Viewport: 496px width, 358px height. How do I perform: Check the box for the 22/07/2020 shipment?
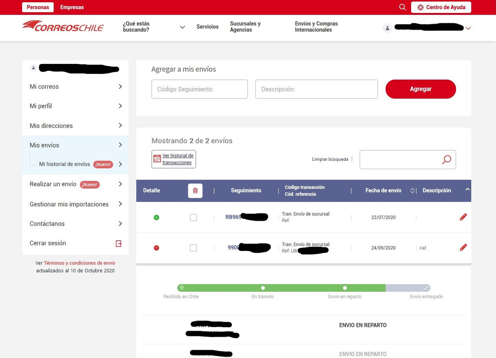tap(193, 217)
